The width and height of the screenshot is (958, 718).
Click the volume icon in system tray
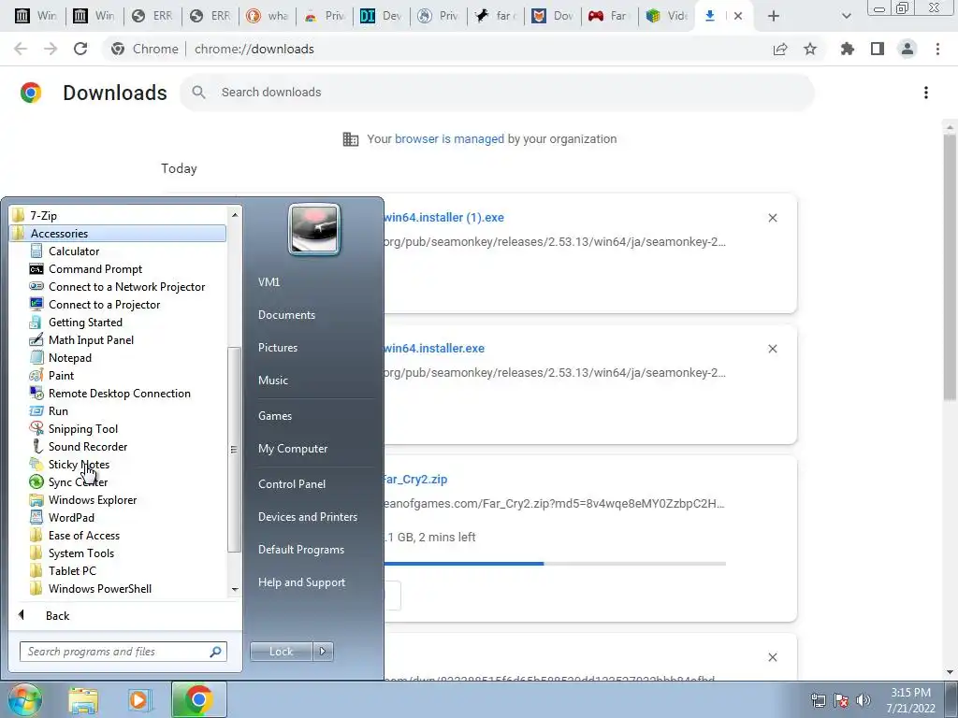point(864,700)
